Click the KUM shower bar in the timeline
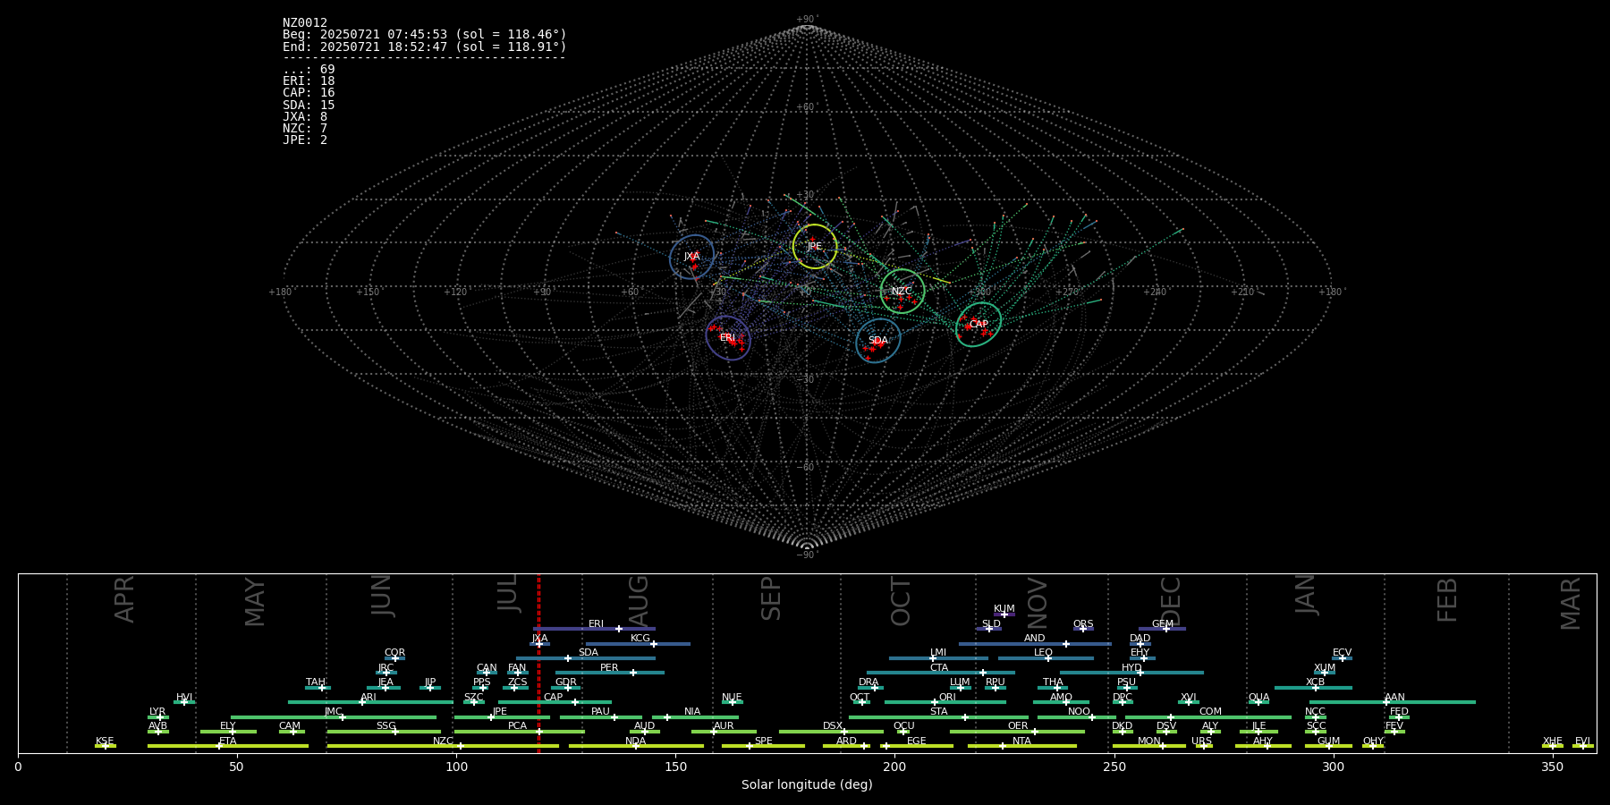The height and width of the screenshot is (805, 1610). click(x=1004, y=614)
